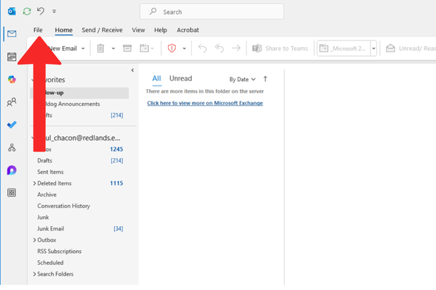Toggle sort order with the up arrow
This screenshot has width=436, height=290.
coord(265,78)
